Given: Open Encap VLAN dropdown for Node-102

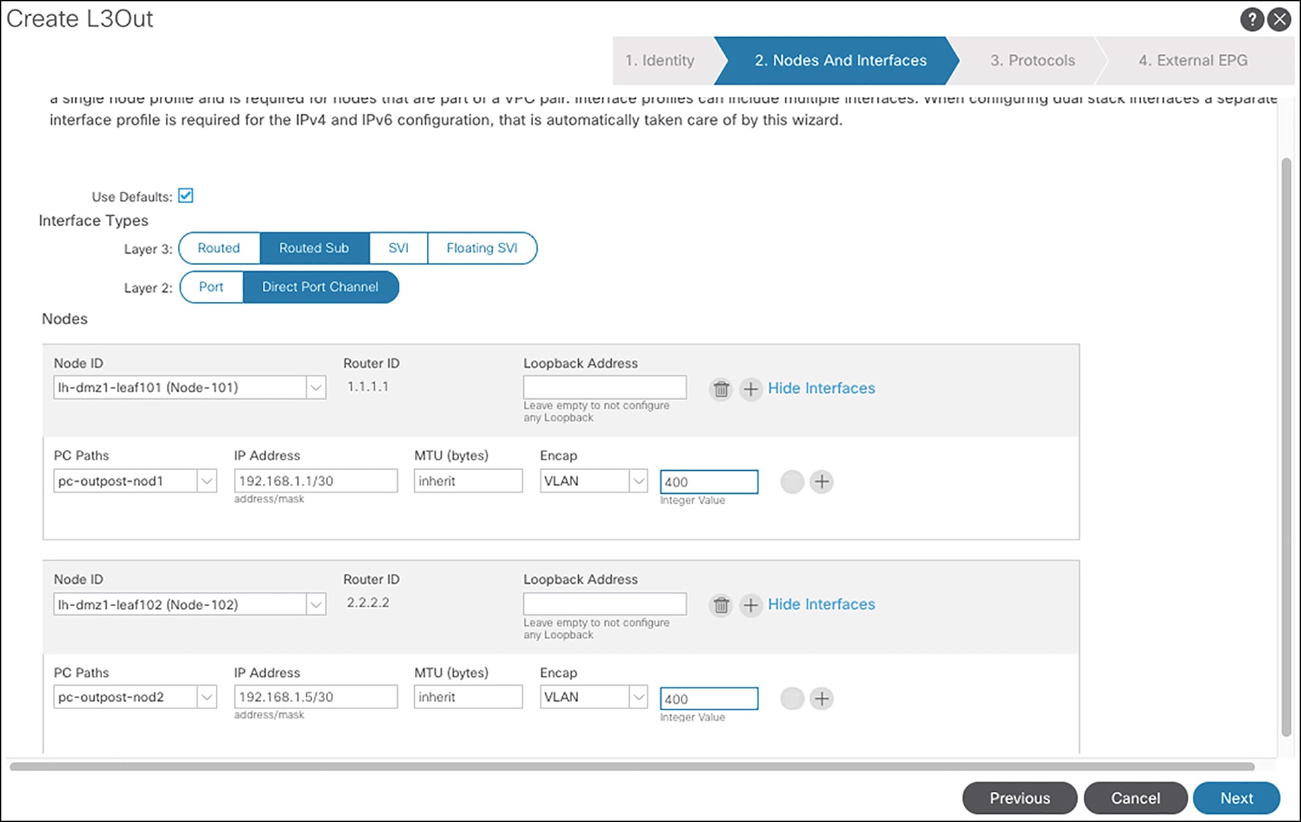Looking at the screenshot, I should pyautogui.click(x=638, y=697).
